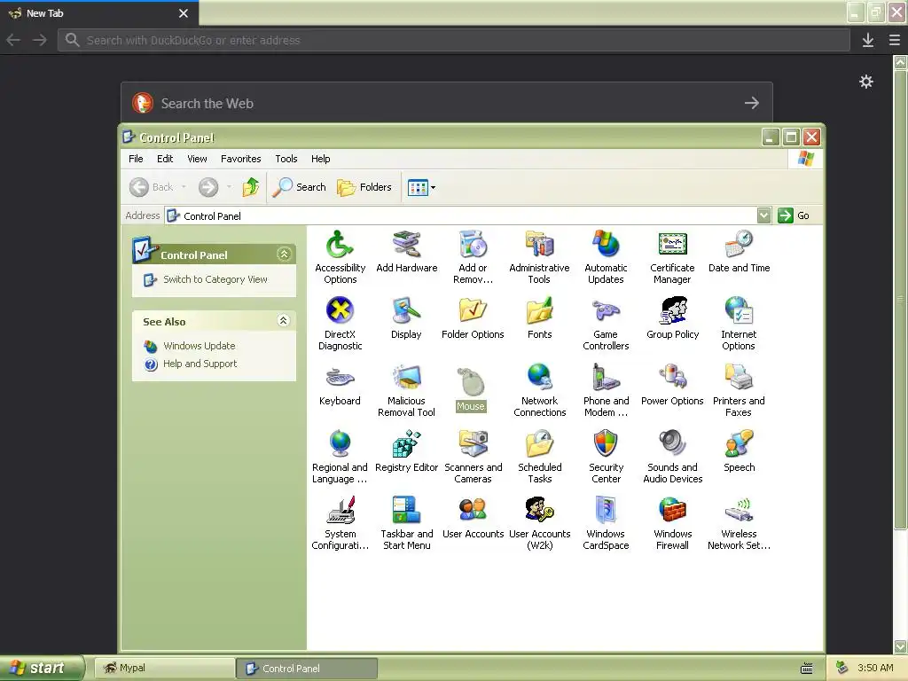Open Network Connections
Screen dimensions: 908x681
pyautogui.click(x=539, y=390)
